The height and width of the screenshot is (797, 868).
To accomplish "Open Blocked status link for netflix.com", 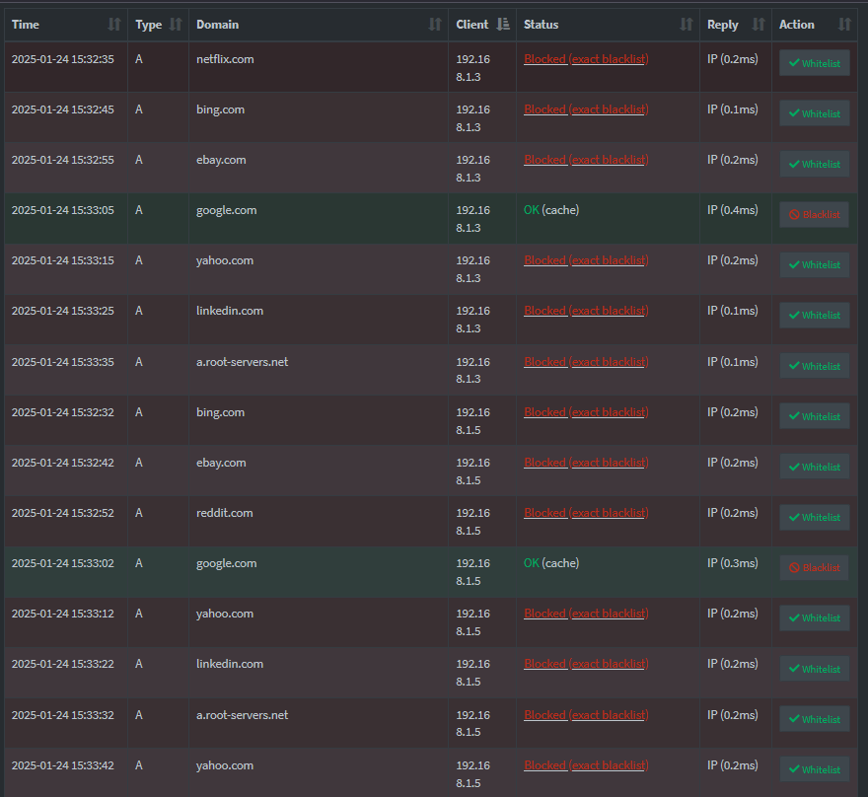I will coord(586,58).
